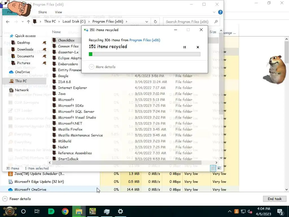Viewport: 289px width, 217px height.
Task: Expand the ribbon with the chevron
Action: 214,12
